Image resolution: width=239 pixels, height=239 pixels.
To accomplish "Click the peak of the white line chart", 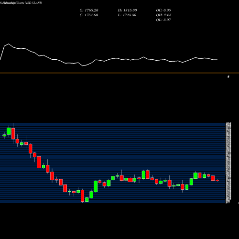I will tap(9, 44).
